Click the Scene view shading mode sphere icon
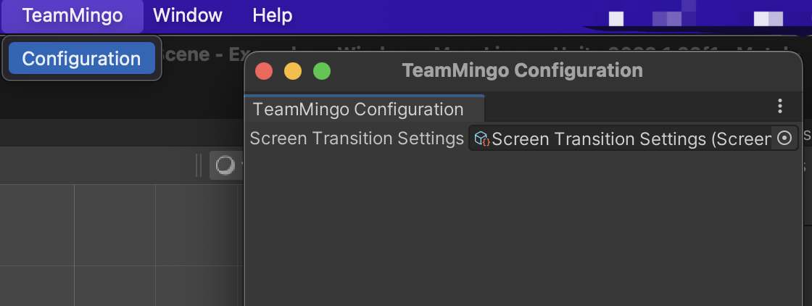The height and width of the screenshot is (306, 812). click(x=225, y=165)
